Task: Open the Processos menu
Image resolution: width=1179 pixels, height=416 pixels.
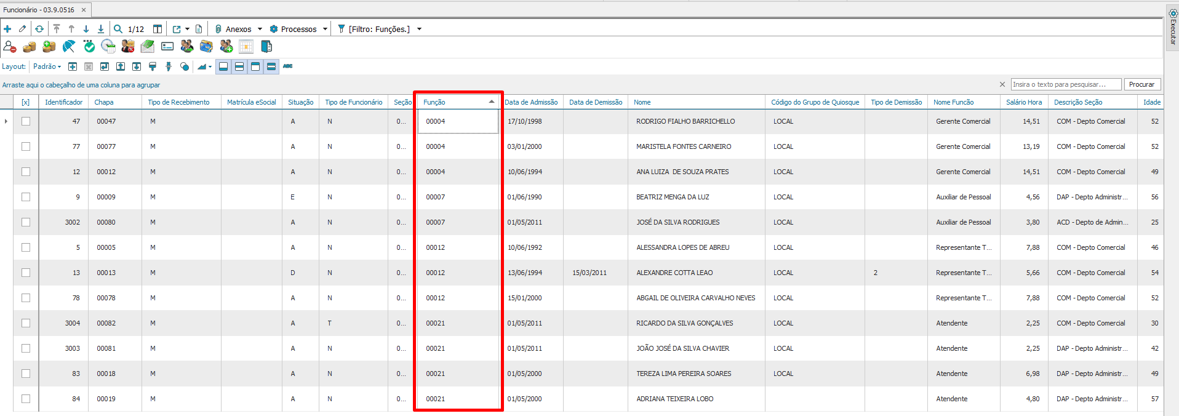Action: [x=294, y=29]
